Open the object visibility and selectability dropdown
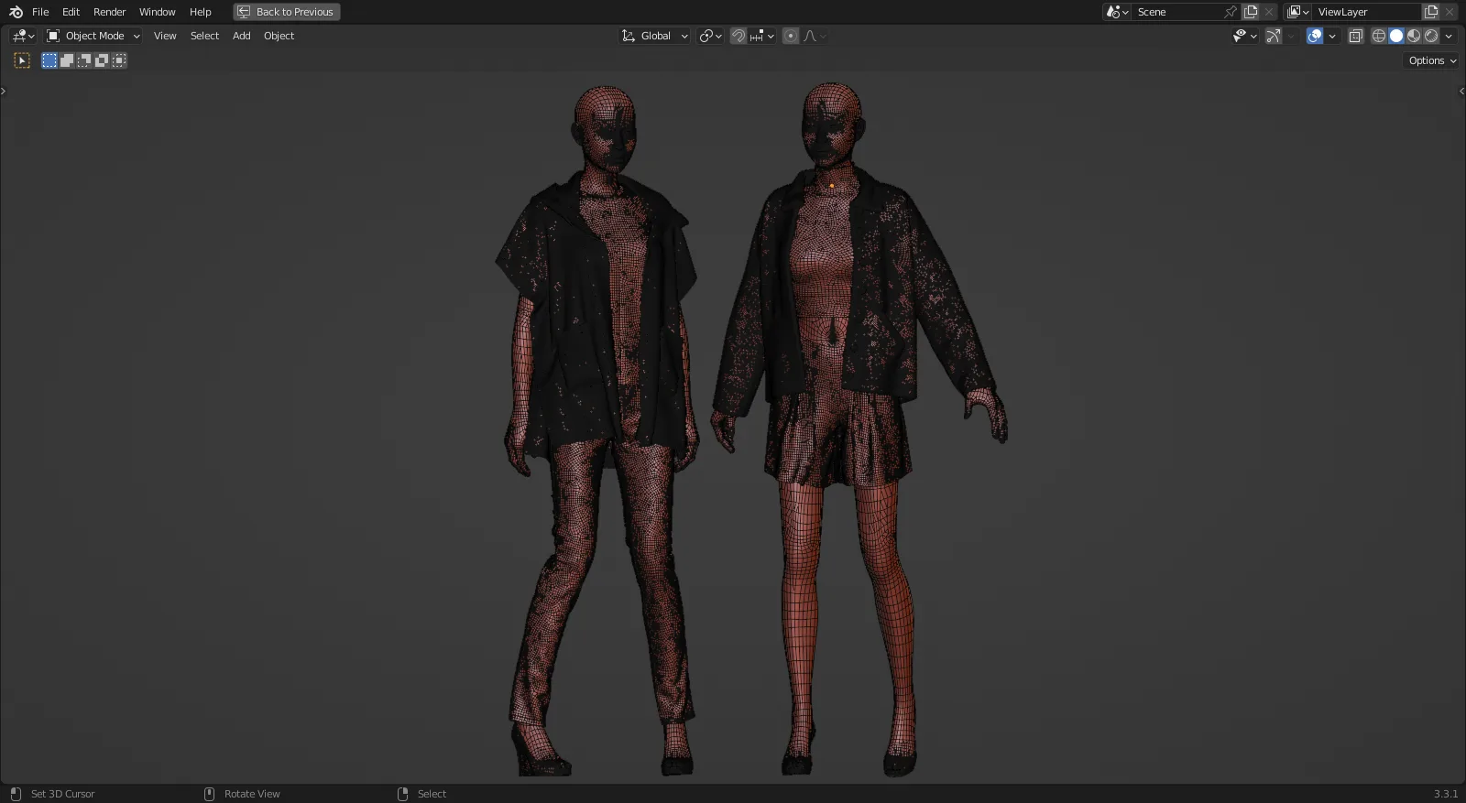1466x803 pixels. (1244, 36)
